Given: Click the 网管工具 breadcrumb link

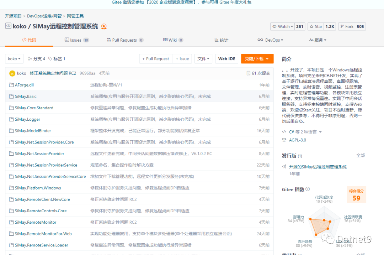Looking at the screenshot, I should (x=75, y=16).
